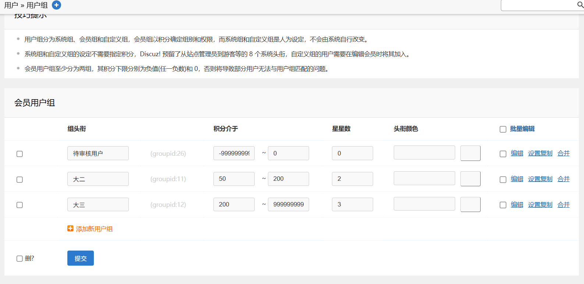
Task: Click the blue plus icon beside 用户组
Action: click(x=56, y=5)
